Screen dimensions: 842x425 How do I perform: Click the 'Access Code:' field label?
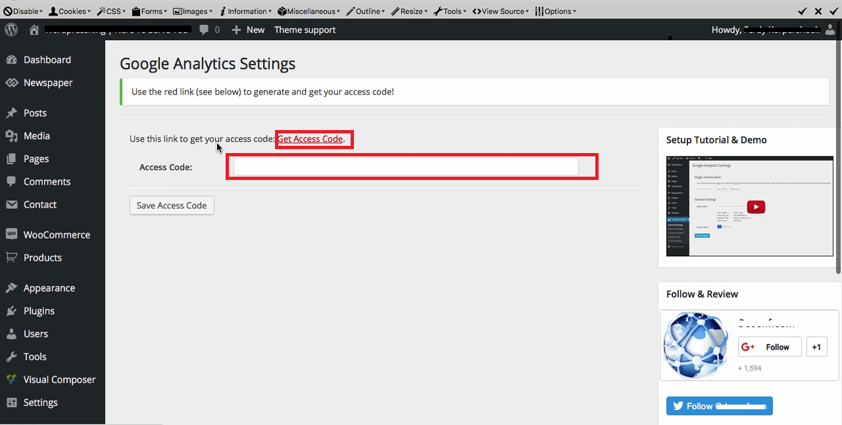(x=166, y=167)
